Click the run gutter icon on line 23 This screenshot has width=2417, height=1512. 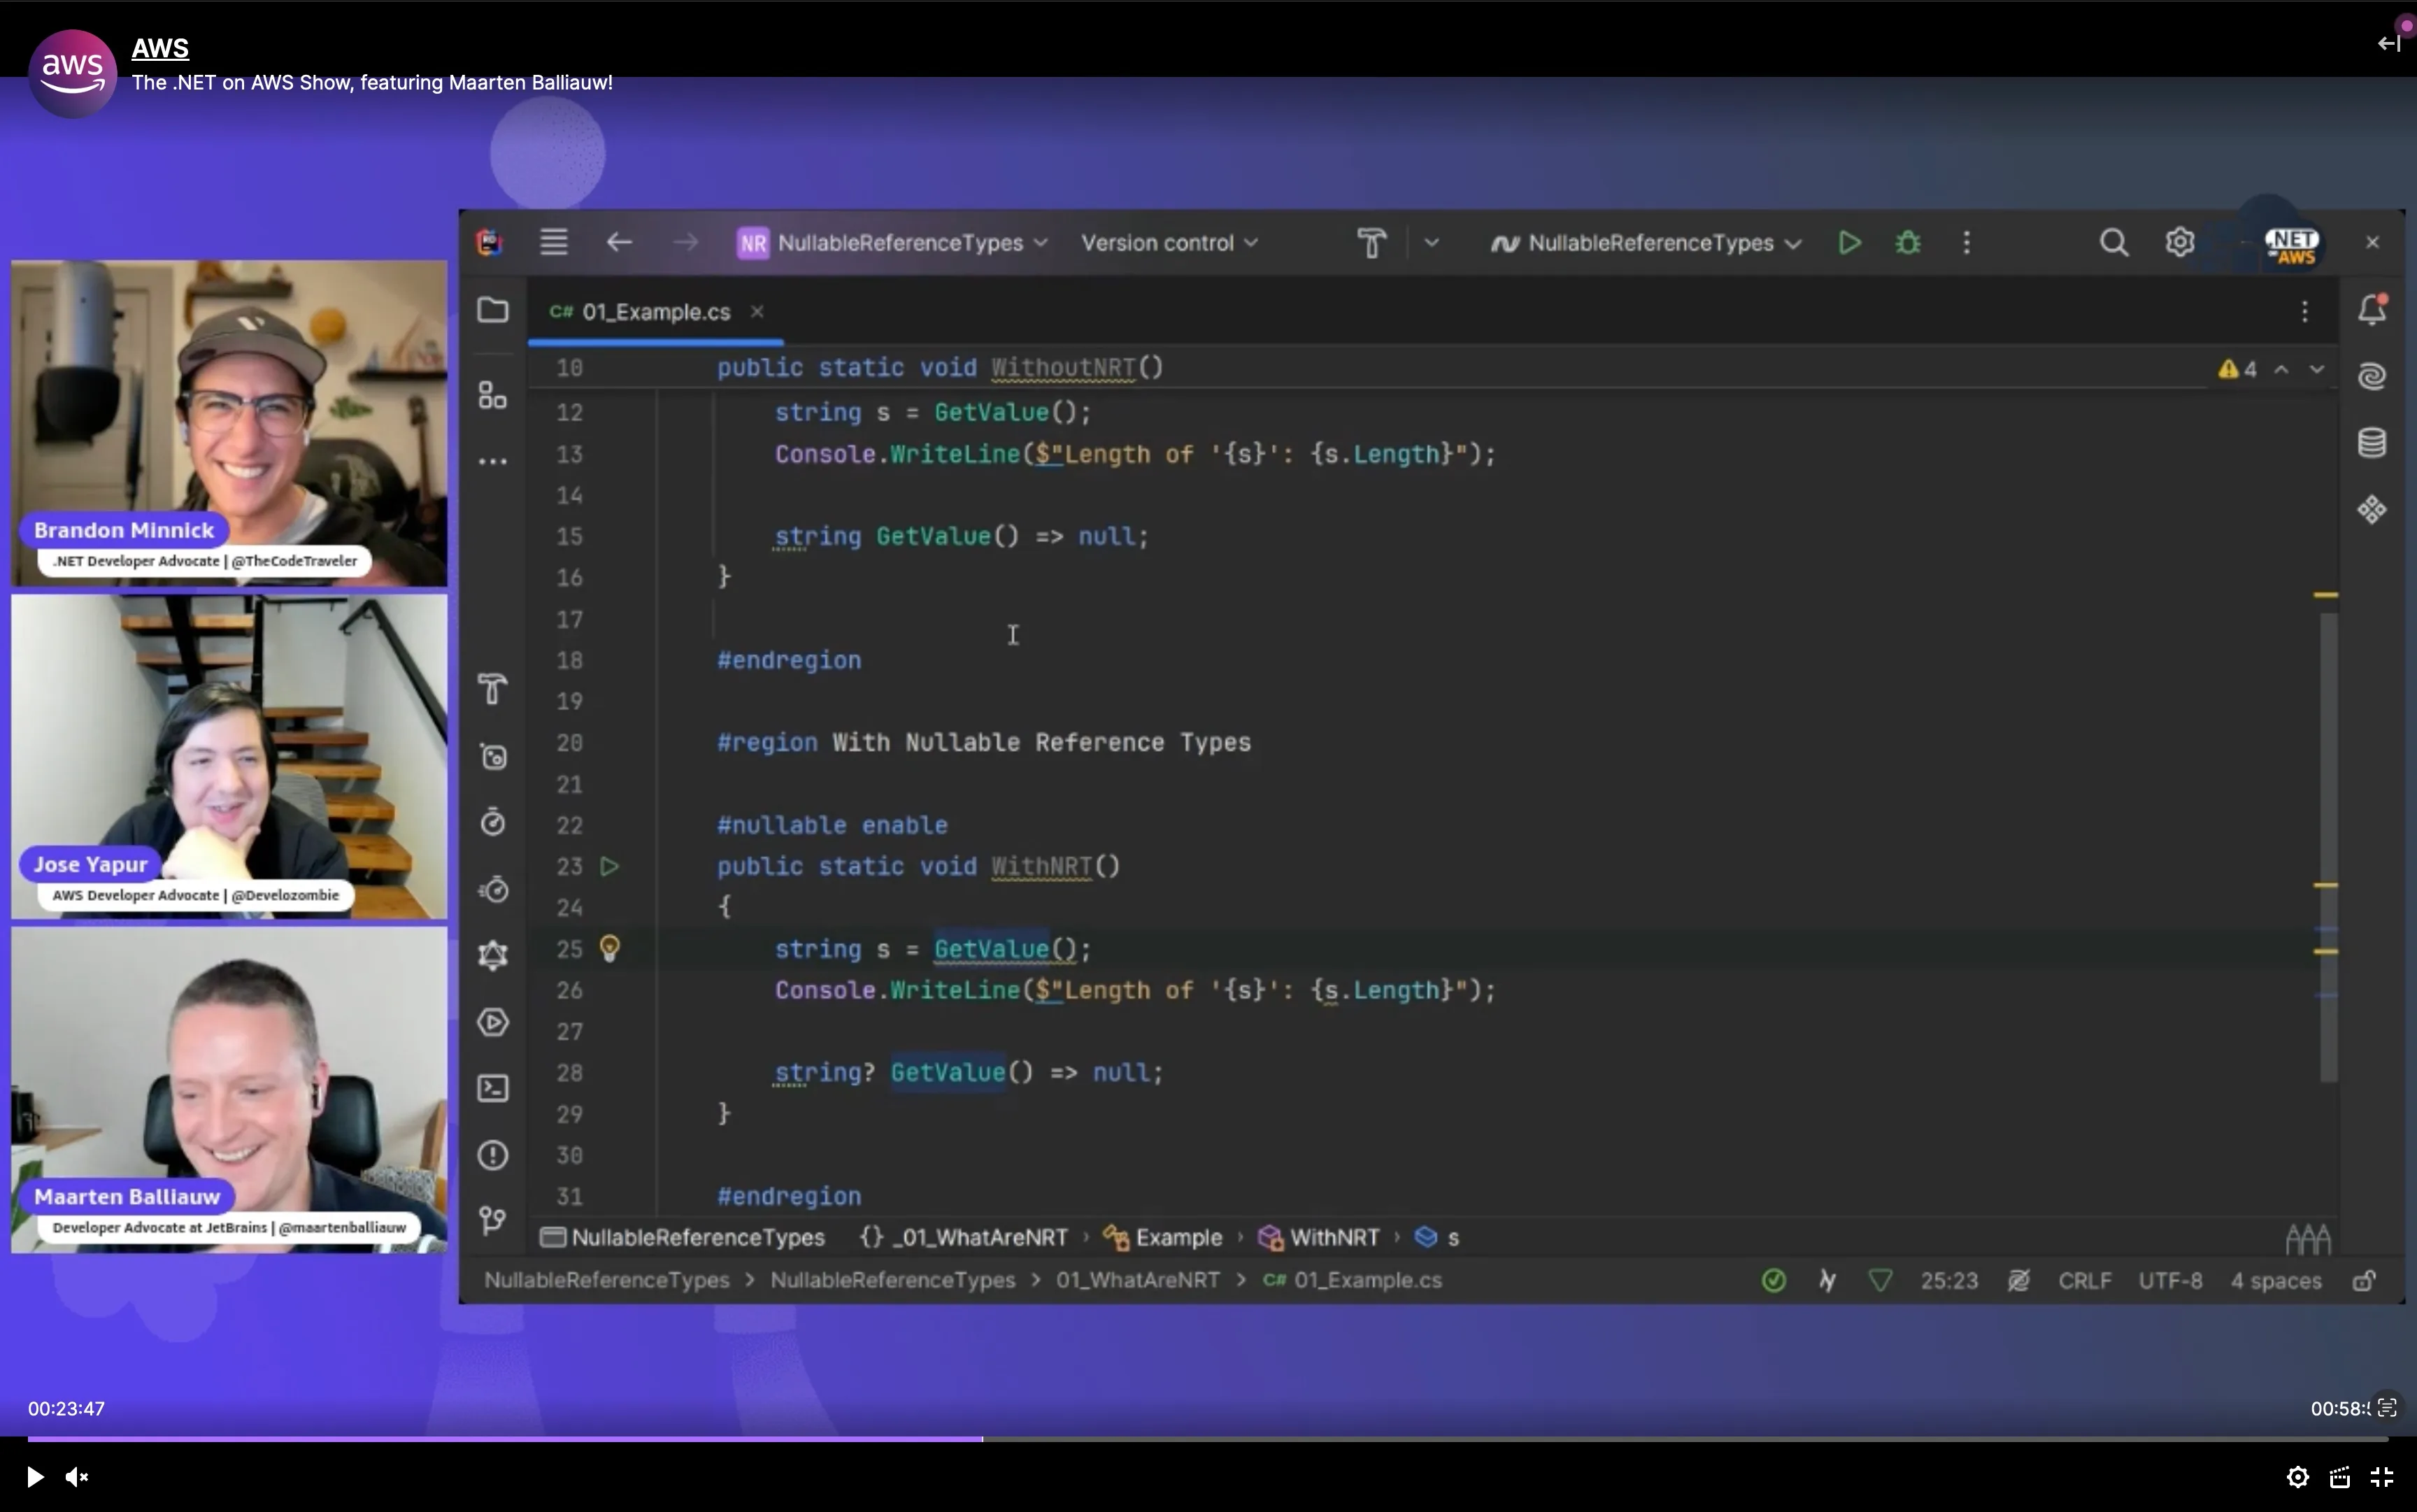pyautogui.click(x=609, y=866)
